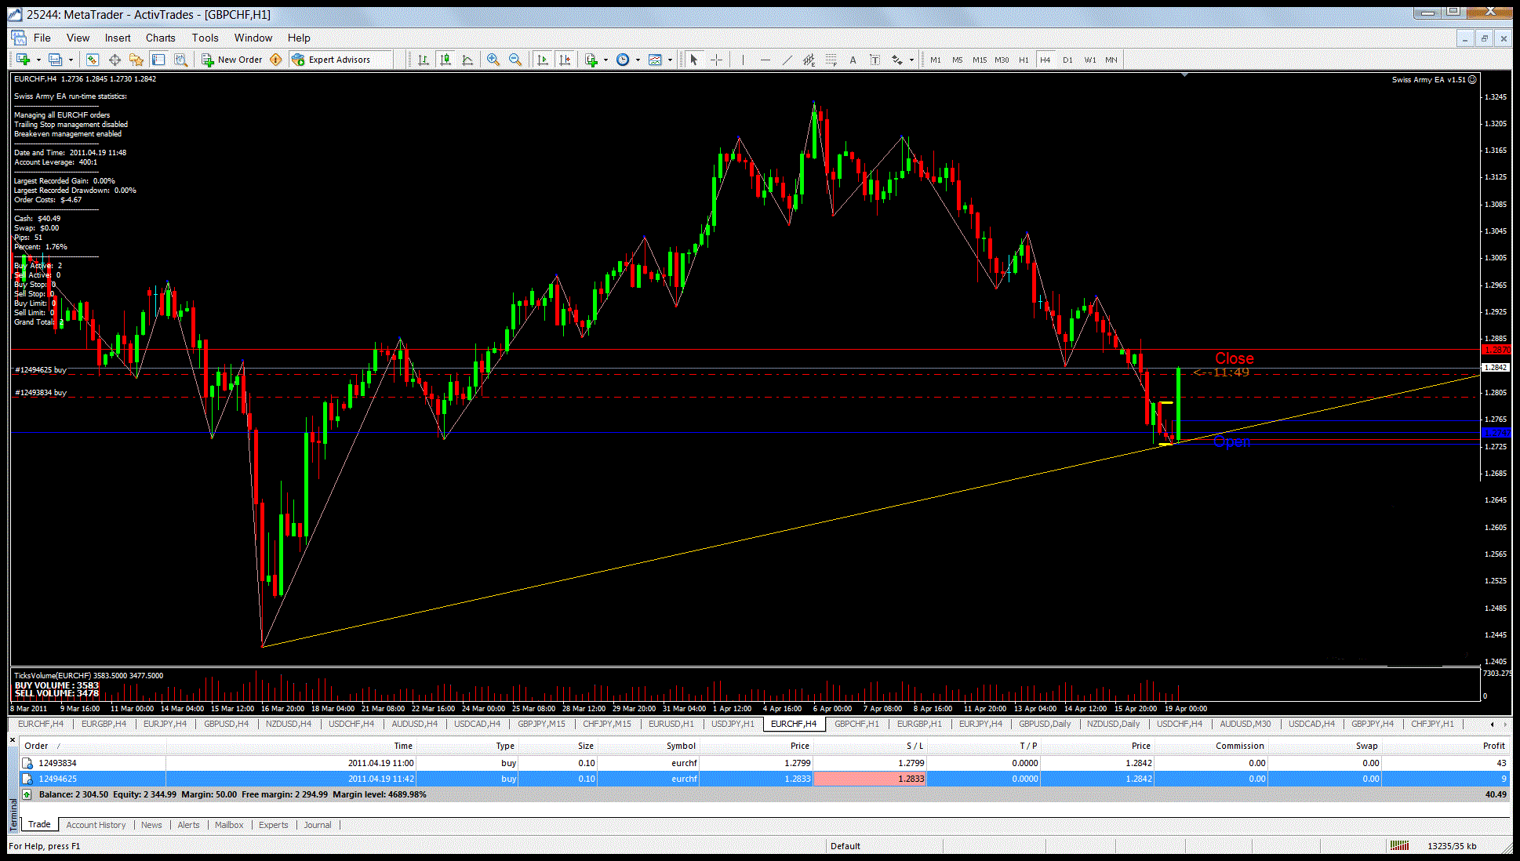Select order 12493834 in Trade list
Image resolution: width=1520 pixels, height=861 pixels.
(x=58, y=763)
